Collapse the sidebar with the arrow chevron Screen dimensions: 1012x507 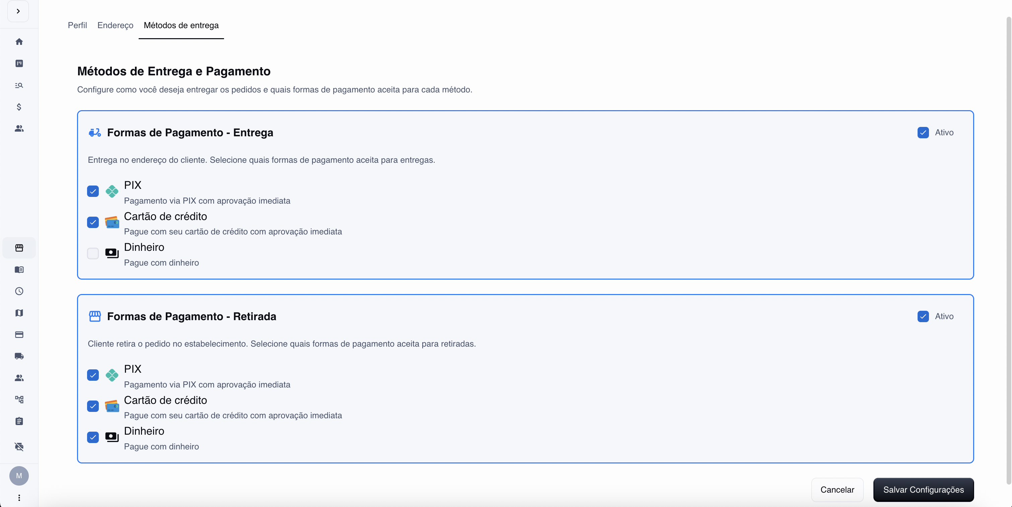pyautogui.click(x=18, y=11)
